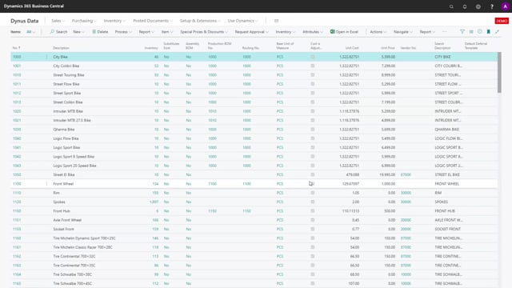512x288 pixels.
Task: Toggle Cost is Adjusted for Qharma Bike
Action: tap(313, 130)
